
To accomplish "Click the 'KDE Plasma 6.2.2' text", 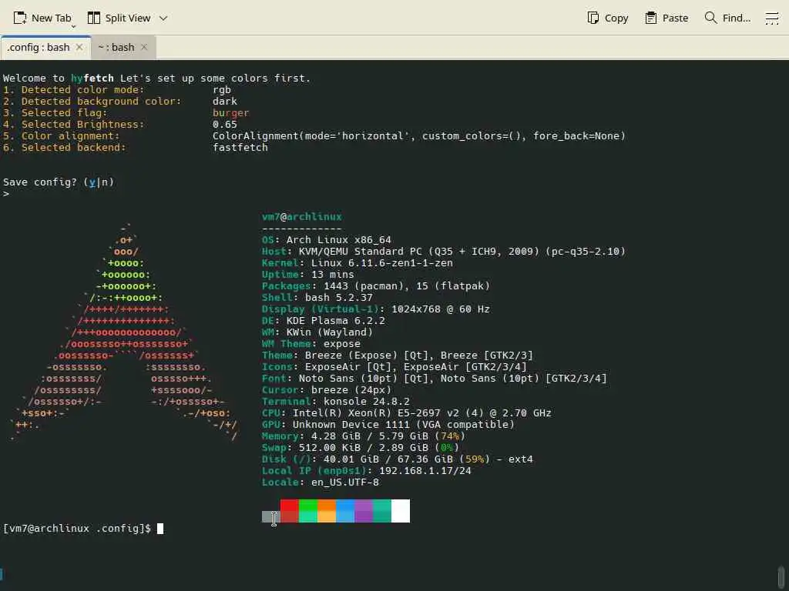I will pyautogui.click(x=336, y=321).
